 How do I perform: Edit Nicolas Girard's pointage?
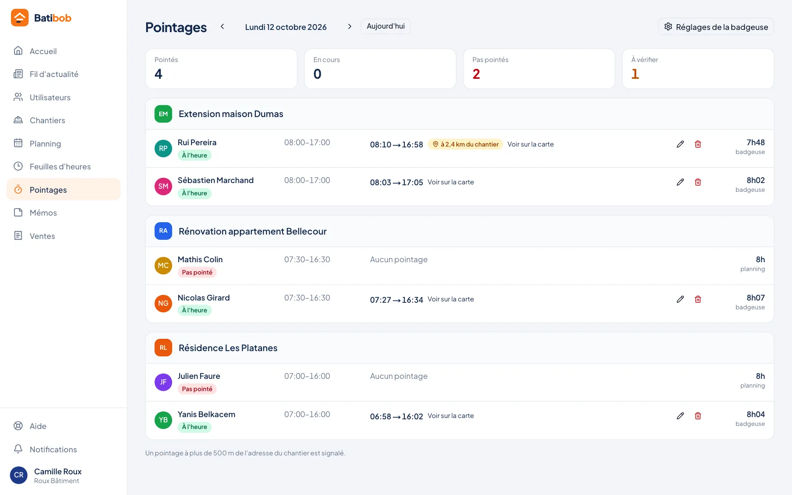point(680,299)
